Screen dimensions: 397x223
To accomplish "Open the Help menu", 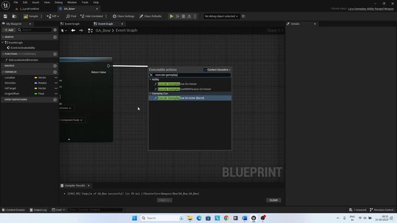I will [x=96, y=2].
